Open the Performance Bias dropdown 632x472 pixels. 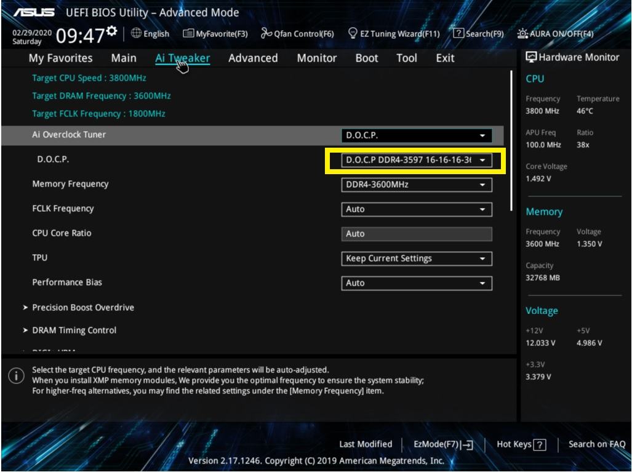[x=417, y=283]
